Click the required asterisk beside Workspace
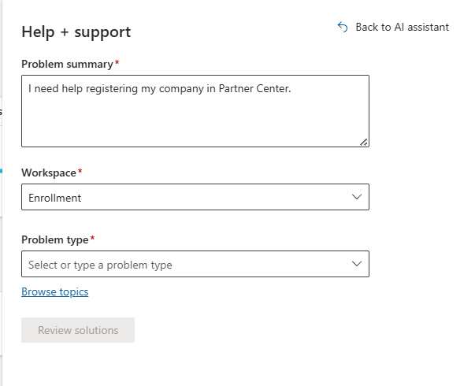The image size is (475, 386). (80, 172)
